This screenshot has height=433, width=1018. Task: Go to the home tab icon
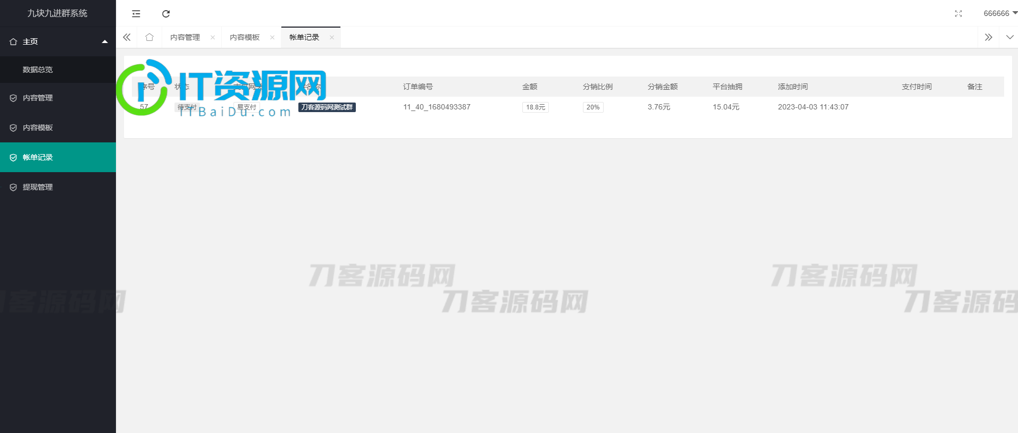click(149, 37)
